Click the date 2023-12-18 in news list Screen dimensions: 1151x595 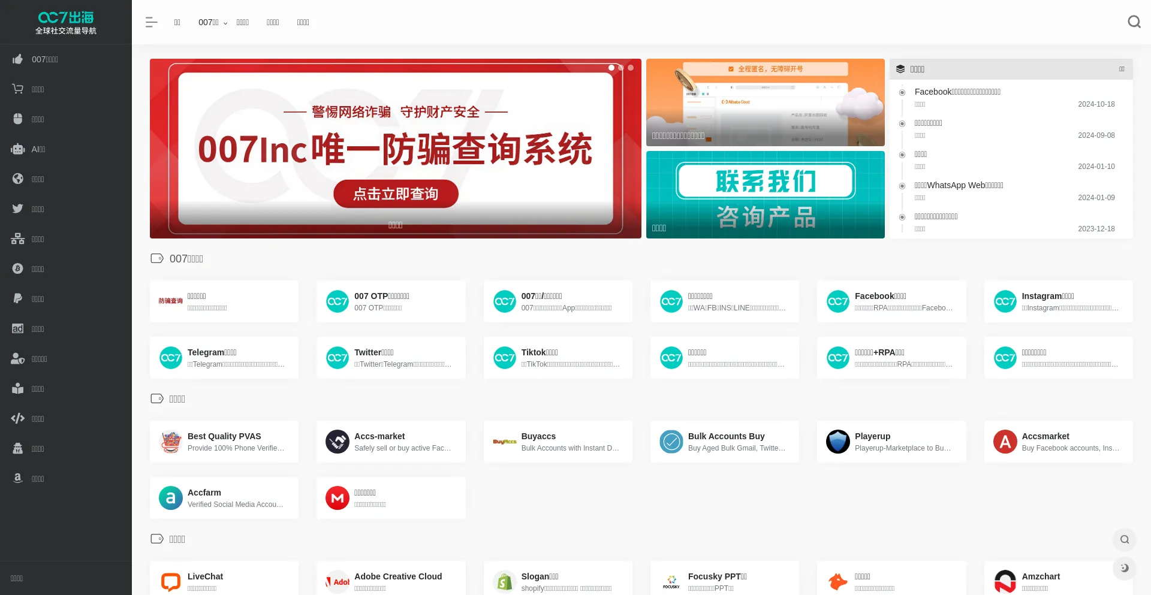point(1096,229)
